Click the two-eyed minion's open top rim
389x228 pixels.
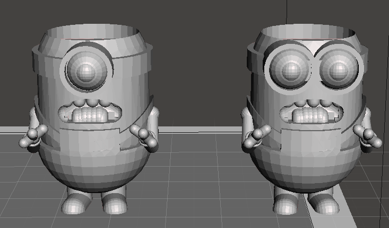pyautogui.click(x=308, y=33)
